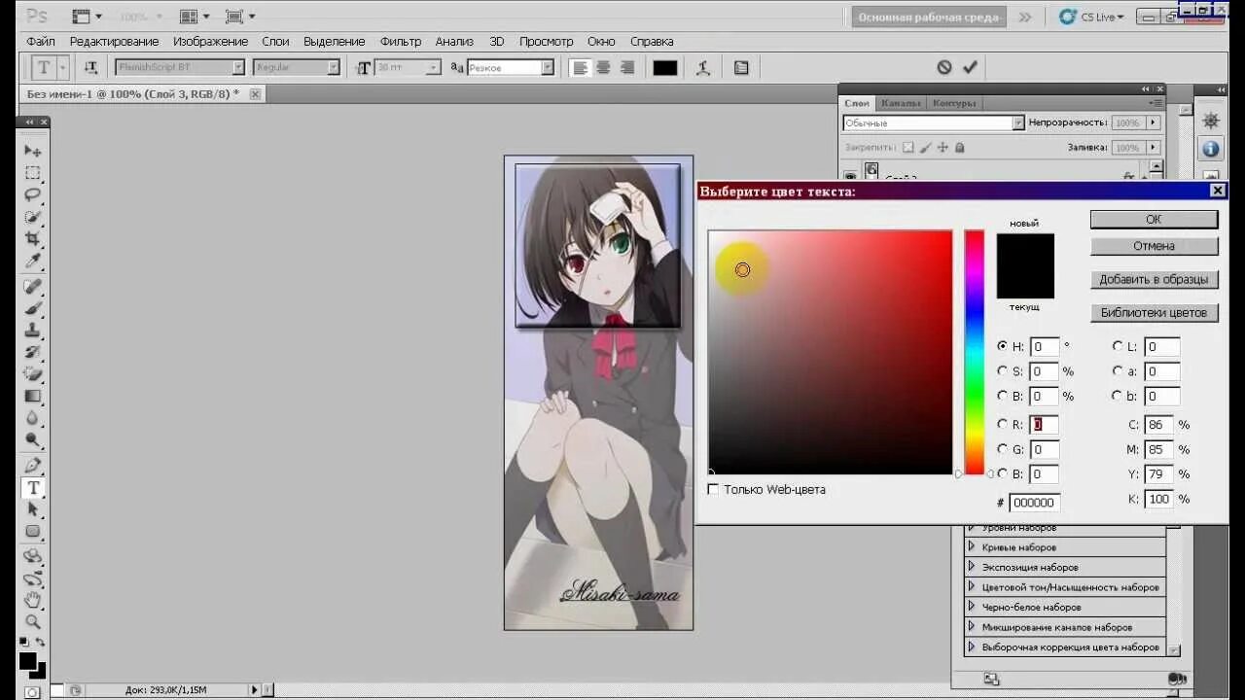Image resolution: width=1245 pixels, height=700 pixels.
Task: Open the font family dropdown
Action: [x=238, y=67]
